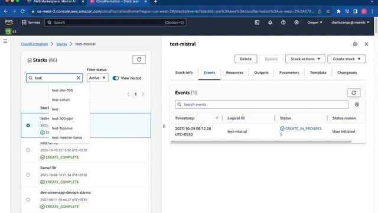Switch to the Outputs tab
This screenshot has height=213, width=378.
point(261,72)
